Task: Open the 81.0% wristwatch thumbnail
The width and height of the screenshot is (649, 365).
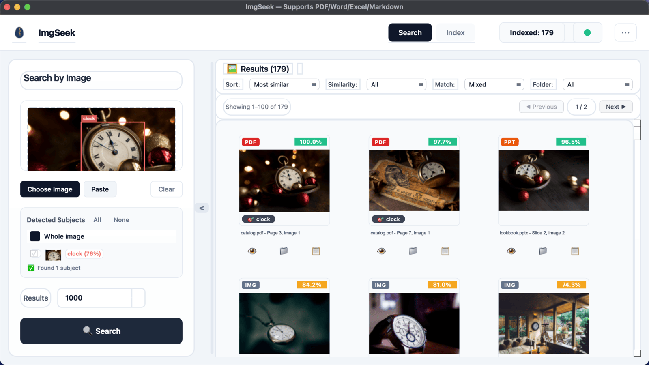Action: click(x=414, y=323)
